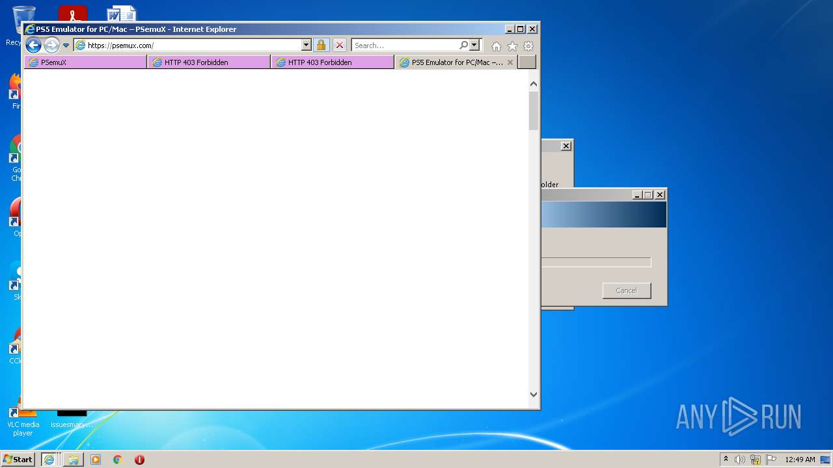Screen dimensions: 833x468
Task: Open the Word document desktop icon
Action: coord(122,14)
